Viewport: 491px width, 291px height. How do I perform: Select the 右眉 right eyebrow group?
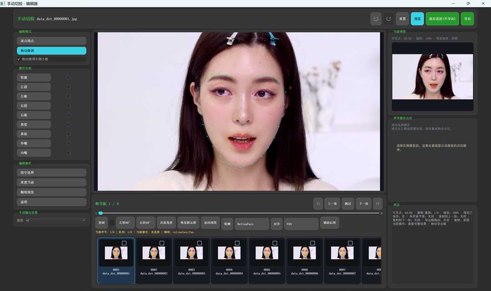pyautogui.click(x=34, y=106)
